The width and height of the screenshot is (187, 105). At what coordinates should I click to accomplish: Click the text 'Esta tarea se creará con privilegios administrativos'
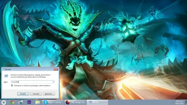click(32, 86)
